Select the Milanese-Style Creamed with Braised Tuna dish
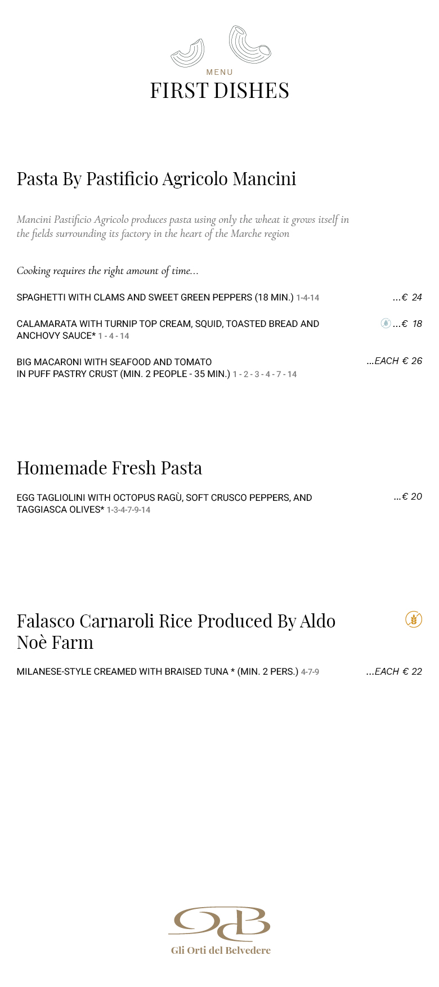This screenshot has width=439, height=987. pyautogui.click(x=158, y=672)
